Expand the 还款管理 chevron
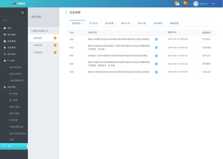The width and height of the screenshot is (223, 159). [x=25, y=41]
